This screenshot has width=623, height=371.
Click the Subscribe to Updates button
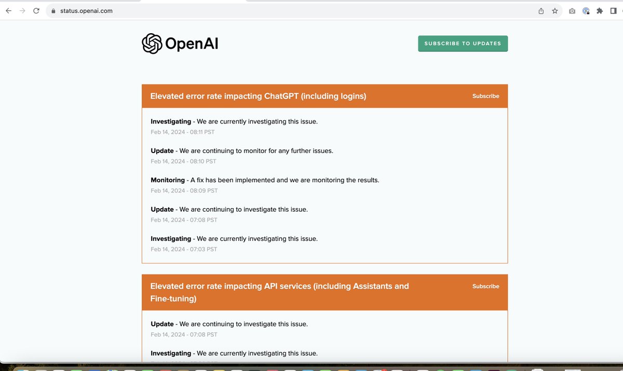click(x=463, y=44)
